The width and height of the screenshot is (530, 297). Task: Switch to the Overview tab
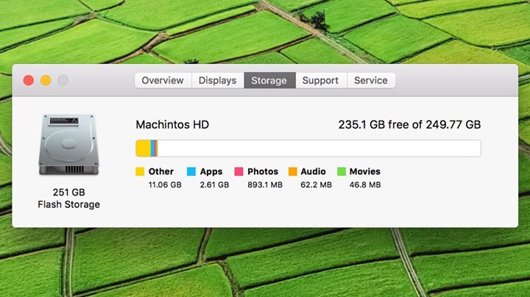pyautogui.click(x=163, y=80)
